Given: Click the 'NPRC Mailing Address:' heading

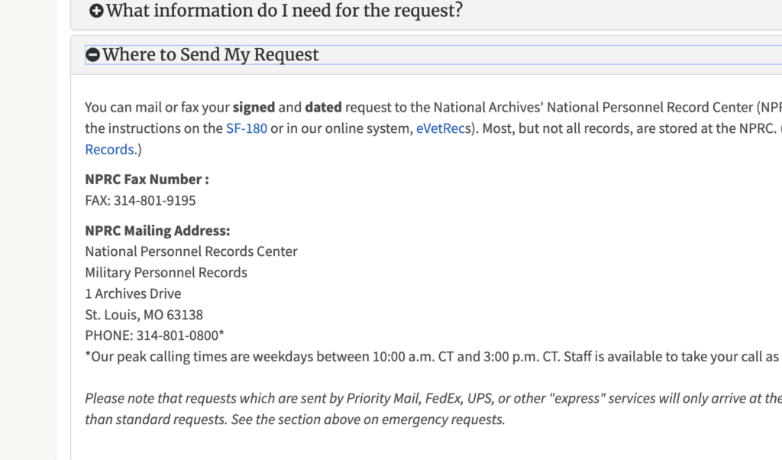Looking at the screenshot, I should [157, 231].
